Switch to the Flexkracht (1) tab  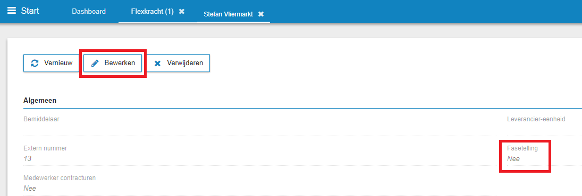(152, 12)
